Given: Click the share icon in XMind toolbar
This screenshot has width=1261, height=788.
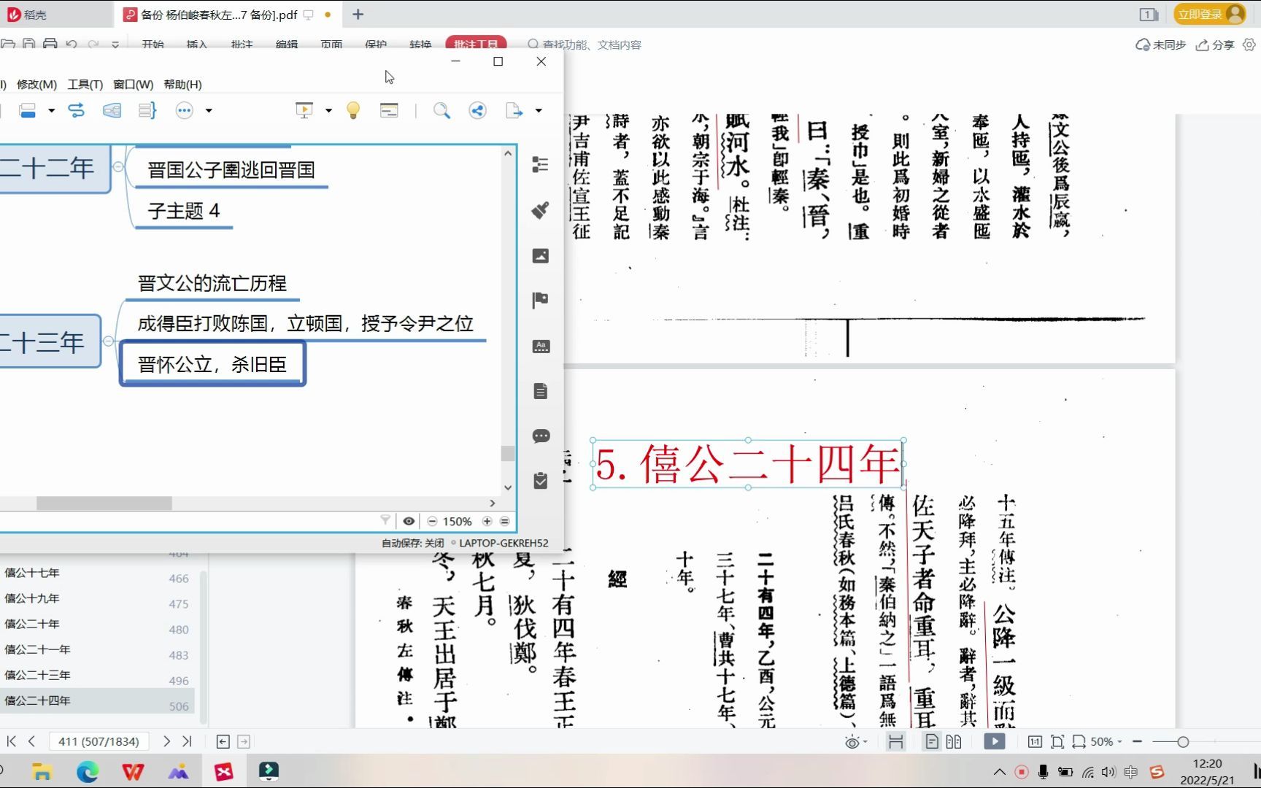Looking at the screenshot, I should click(x=477, y=110).
